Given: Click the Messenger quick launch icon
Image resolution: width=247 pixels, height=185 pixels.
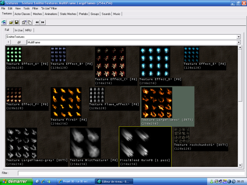Looking at the screenshot, I should 49,182.
